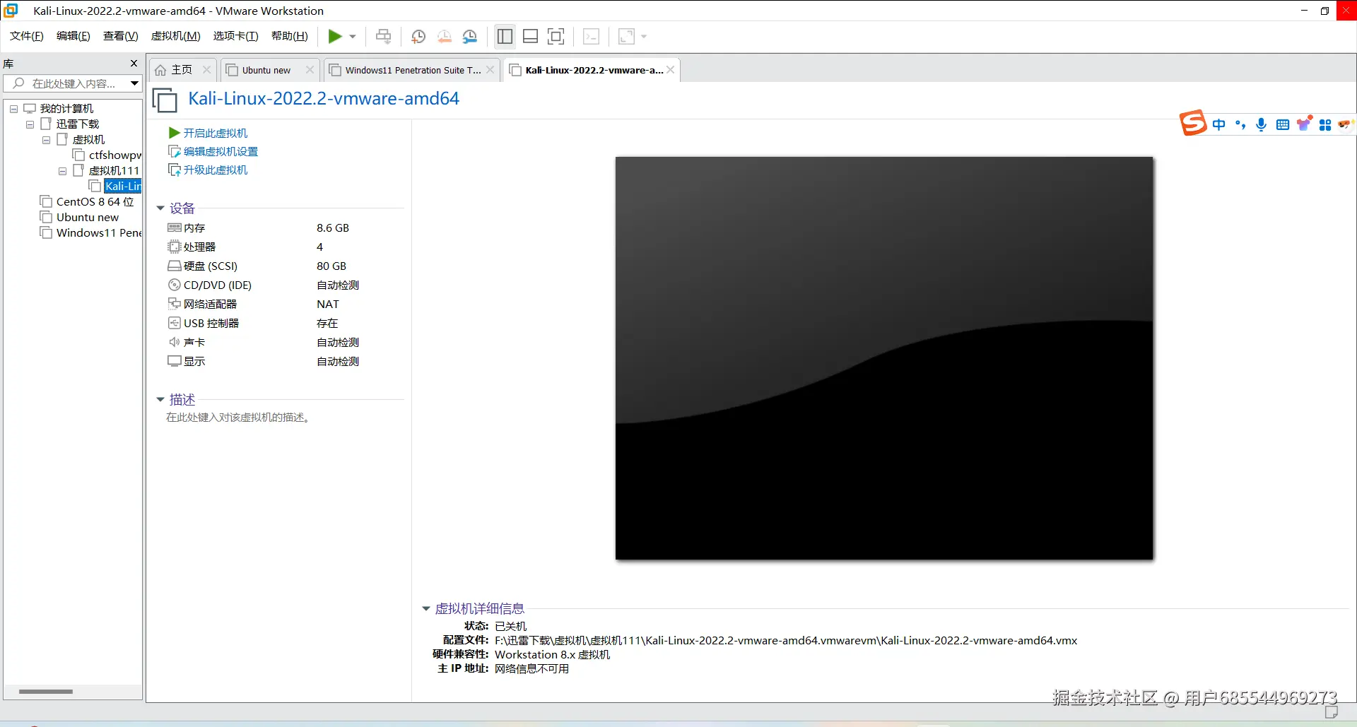Click 升级此虚拟机 to upgrade the VM

[215, 170]
